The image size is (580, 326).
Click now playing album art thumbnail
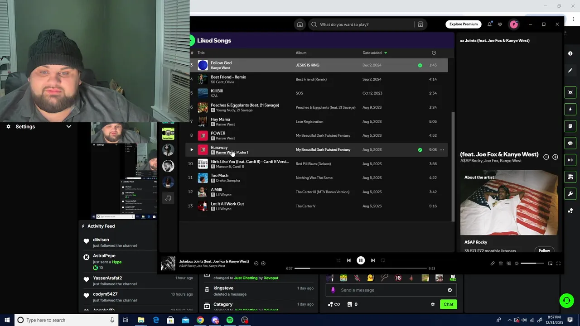tap(168, 264)
